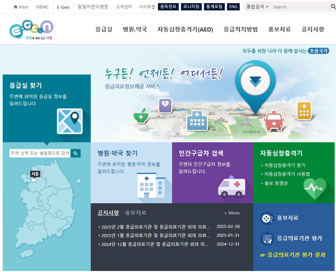Click the large blue location pin in banner
Screen dimensions: 336x272
pos(255,87)
